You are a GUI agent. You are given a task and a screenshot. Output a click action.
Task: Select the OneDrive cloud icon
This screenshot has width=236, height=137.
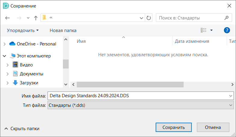click(12, 44)
